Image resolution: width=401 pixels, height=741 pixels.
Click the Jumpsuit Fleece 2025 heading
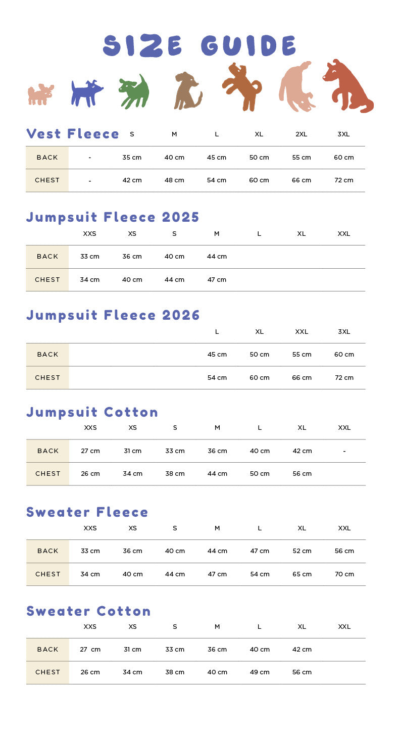click(113, 217)
